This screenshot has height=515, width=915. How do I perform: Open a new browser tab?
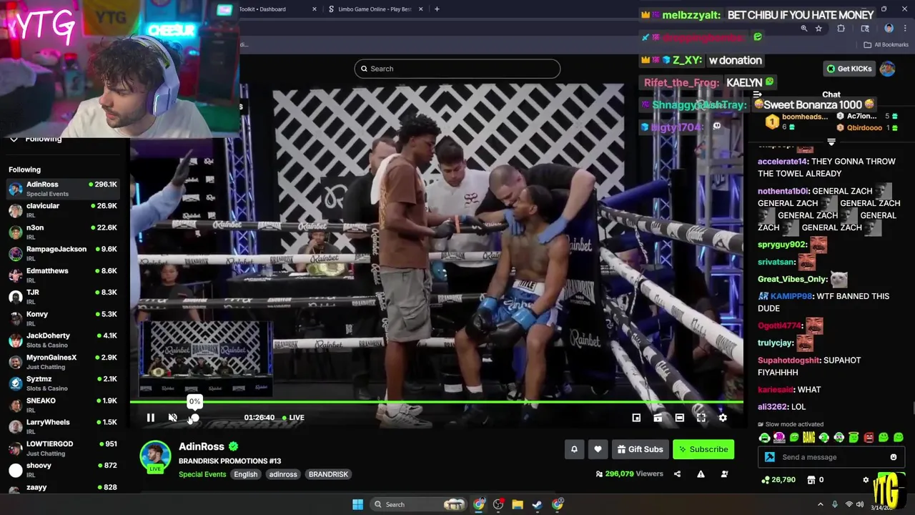click(x=437, y=9)
